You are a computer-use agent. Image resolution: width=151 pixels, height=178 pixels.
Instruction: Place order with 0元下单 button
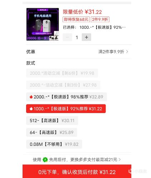(77, 171)
